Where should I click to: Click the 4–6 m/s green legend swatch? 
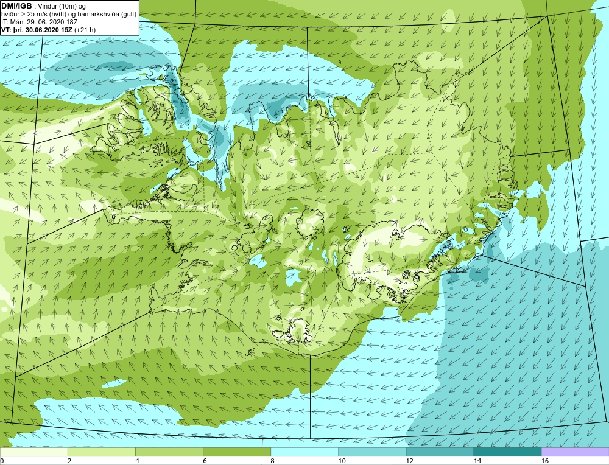tap(169, 452)
